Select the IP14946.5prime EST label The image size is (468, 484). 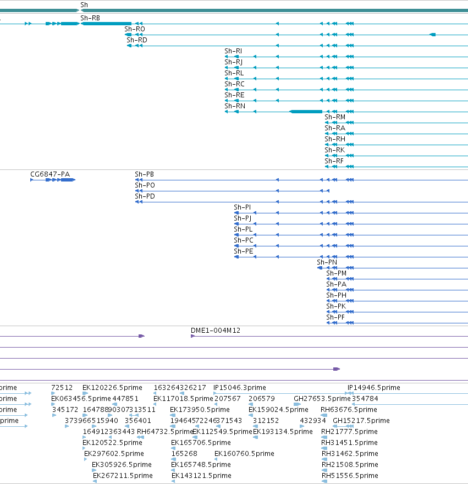(374, 388)
